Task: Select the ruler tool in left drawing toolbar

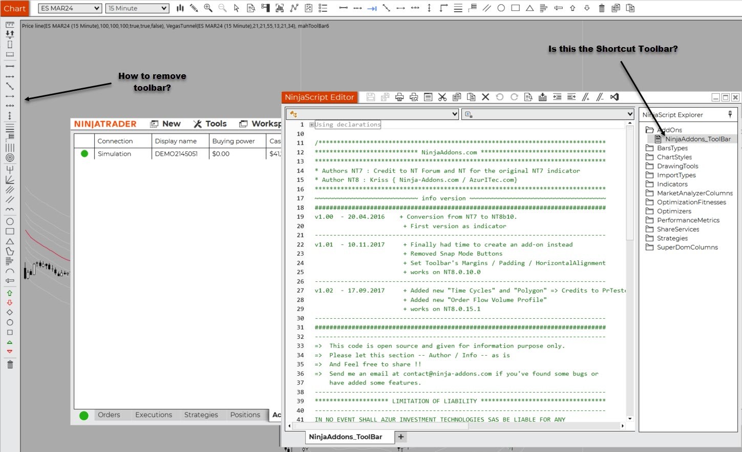Action: click(x=10, y=24)
